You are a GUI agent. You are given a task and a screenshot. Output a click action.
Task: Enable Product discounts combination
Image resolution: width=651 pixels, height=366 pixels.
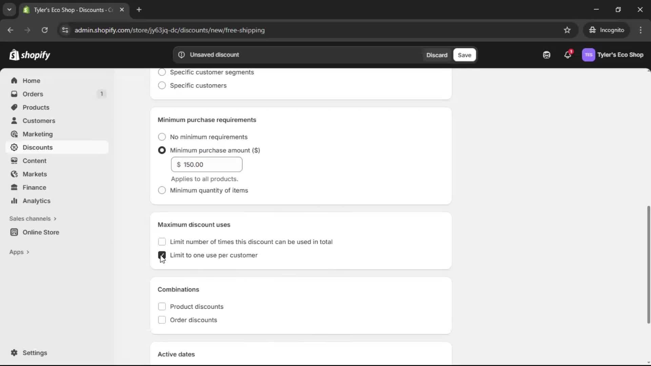tap(162, 306)
